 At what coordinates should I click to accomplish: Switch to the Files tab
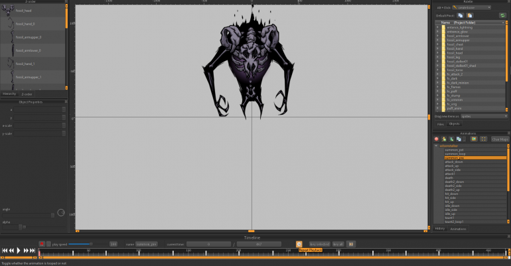point(440,123)
